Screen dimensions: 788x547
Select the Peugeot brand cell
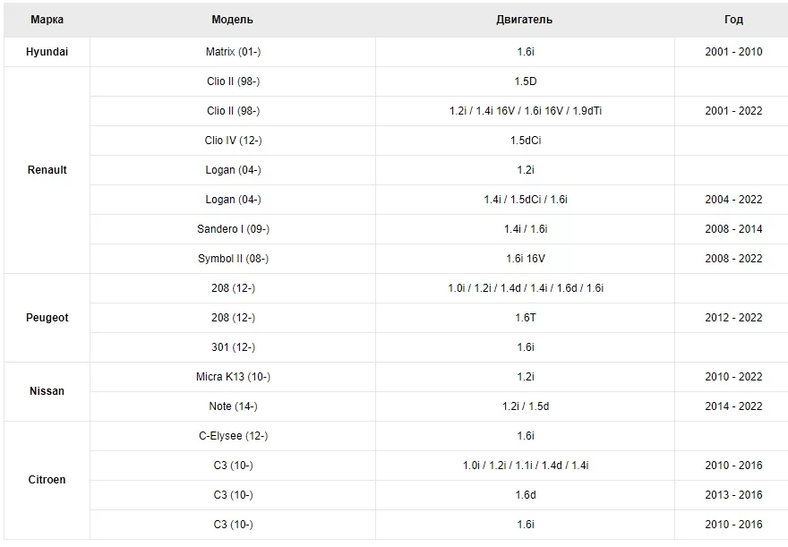click(x=47, y=318)
